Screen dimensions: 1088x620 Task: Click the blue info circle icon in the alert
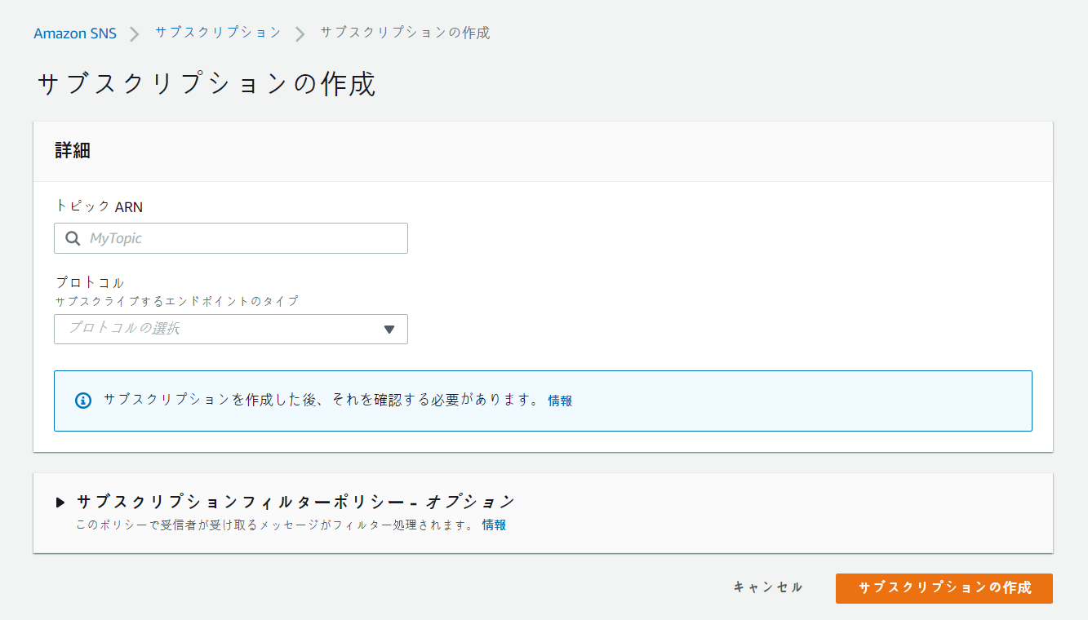point(83,401)
